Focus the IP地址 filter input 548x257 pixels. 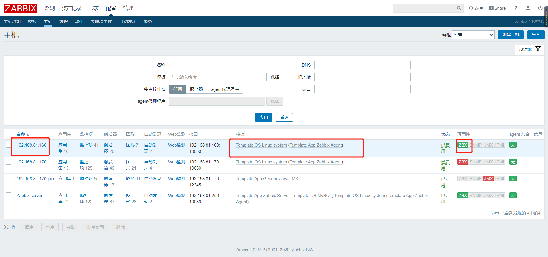(x=362, y=77)
